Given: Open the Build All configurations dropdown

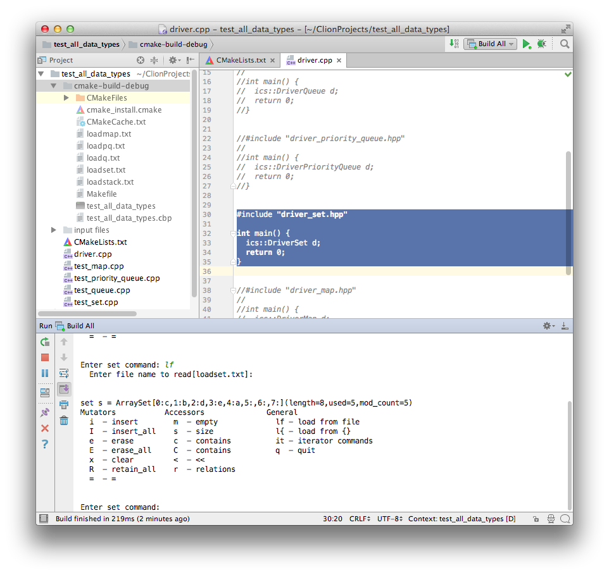Looking at the screenshot, I should (x=511, y=44).
